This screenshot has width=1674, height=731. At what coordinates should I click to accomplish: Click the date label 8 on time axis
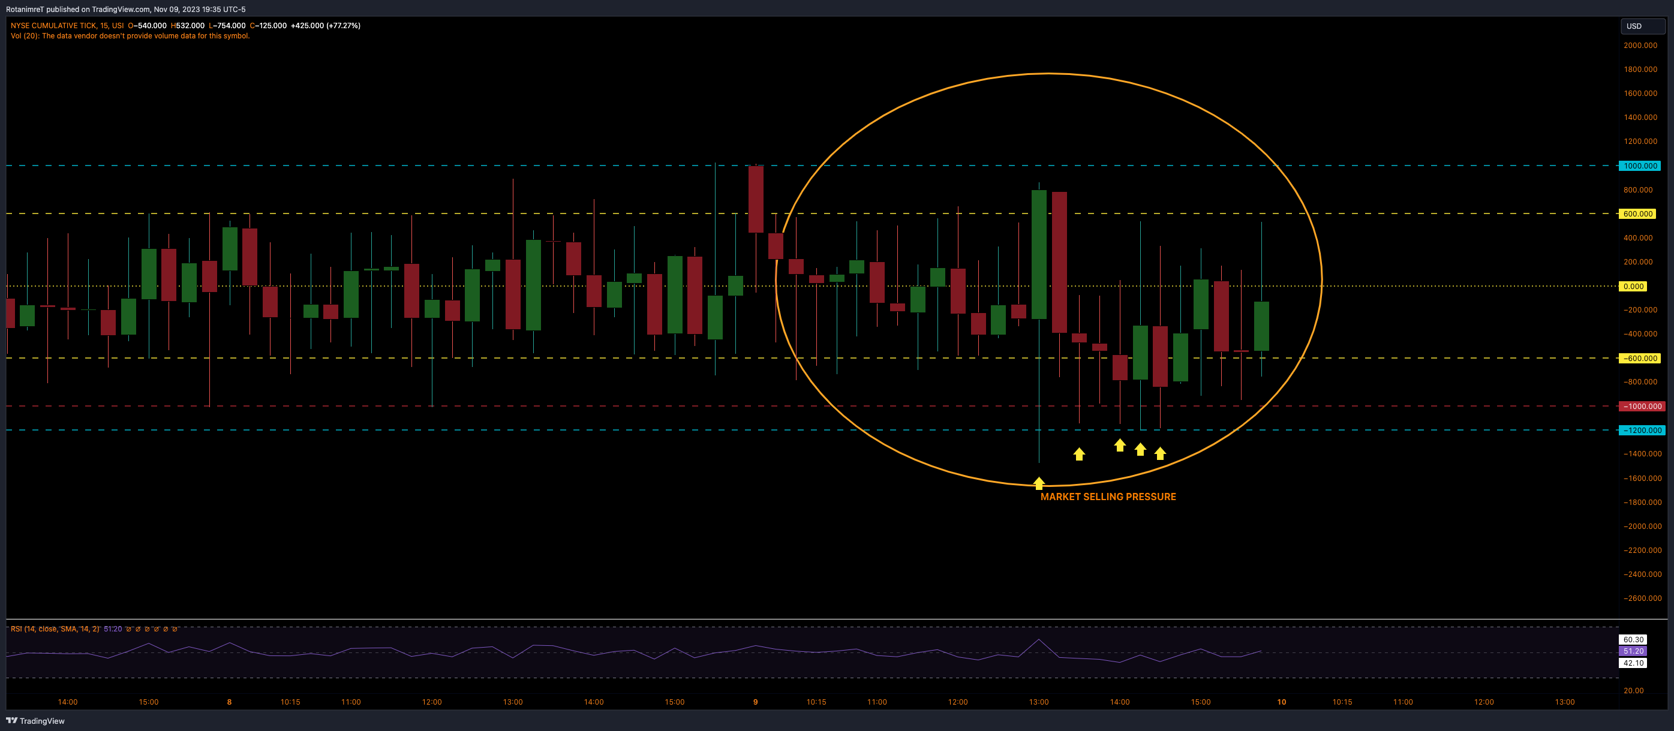click(x=229, y=702)
